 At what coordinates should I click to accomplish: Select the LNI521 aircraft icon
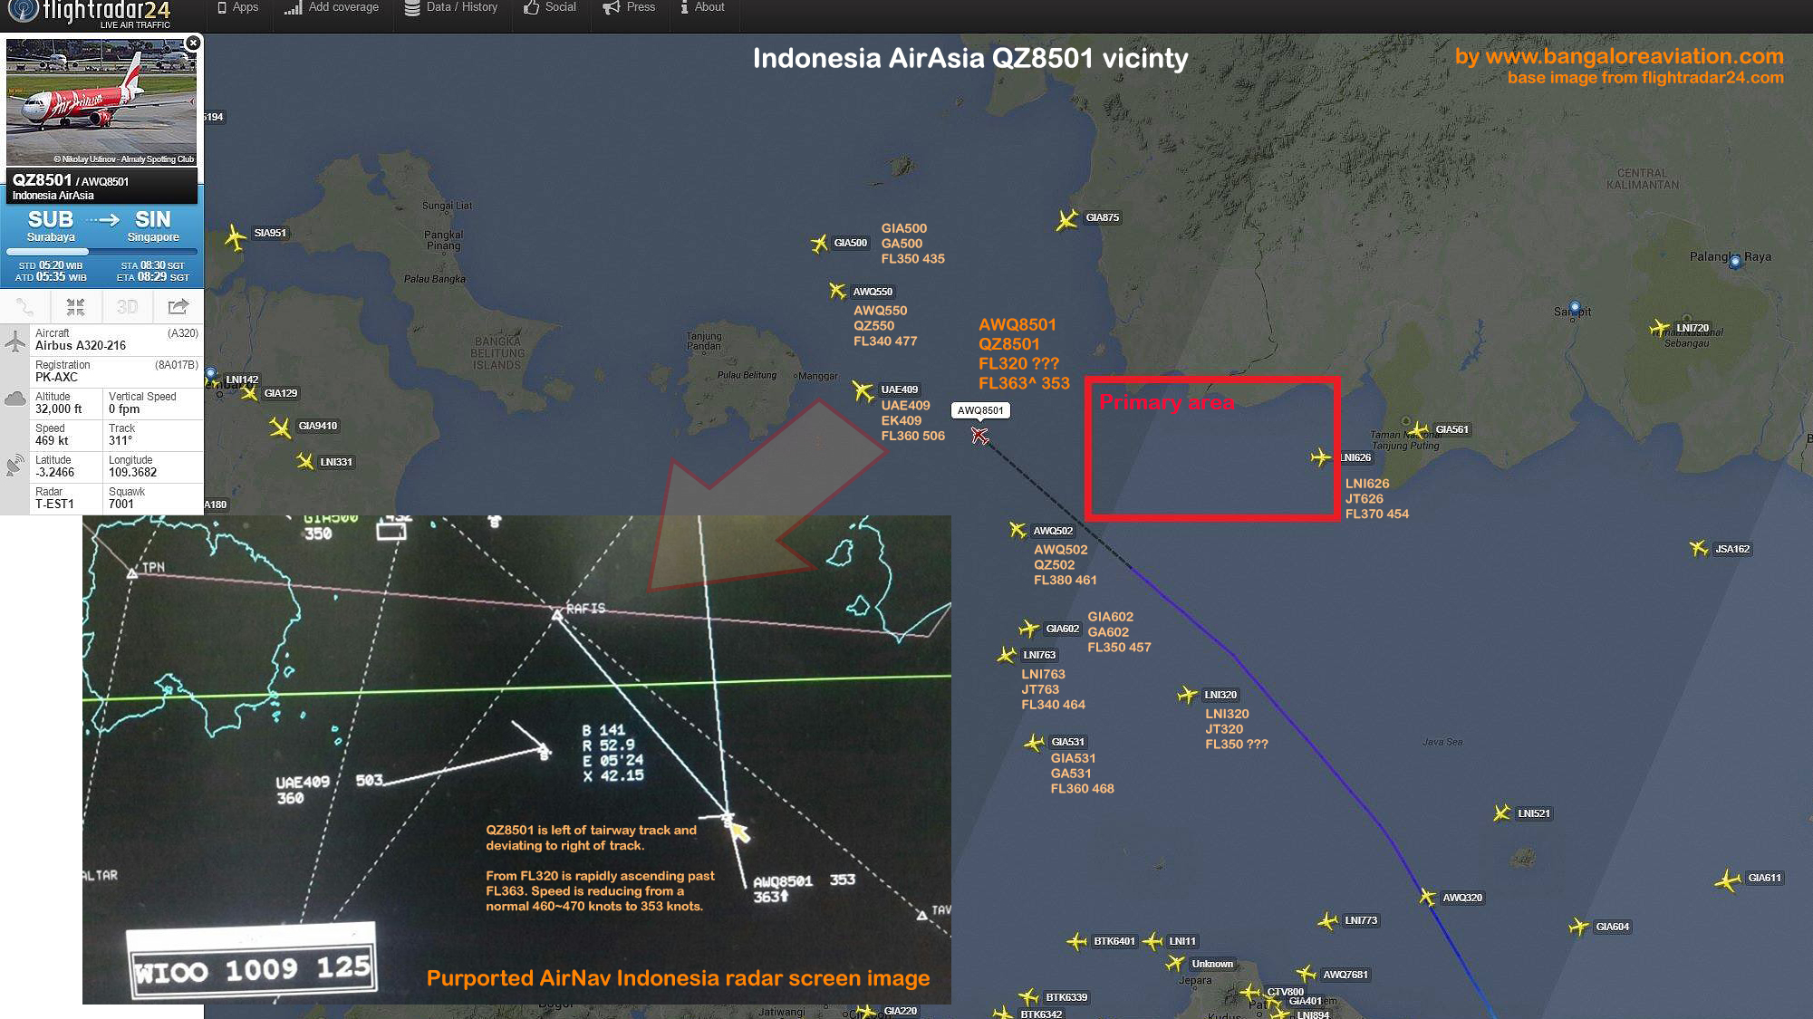click(1501, 813)
